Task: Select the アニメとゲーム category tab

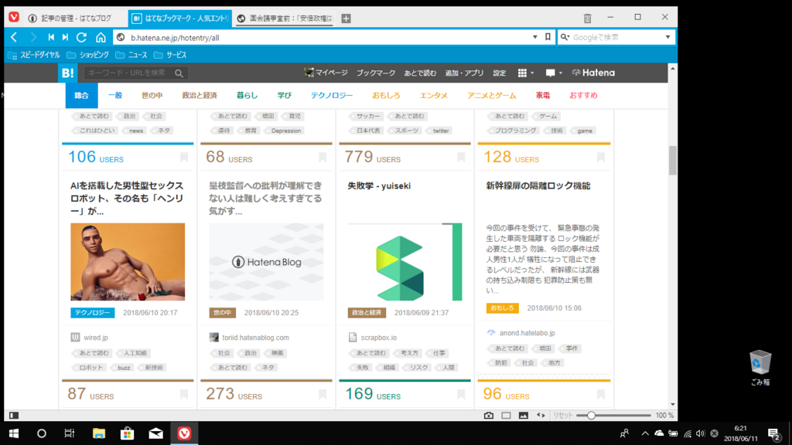Action: pyautogui.click(x=491, y=95)
